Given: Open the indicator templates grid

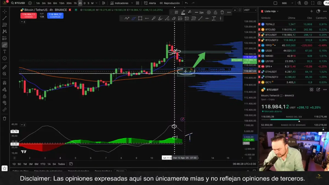Looking at the screenshot, I should click(x=137, y=3).
